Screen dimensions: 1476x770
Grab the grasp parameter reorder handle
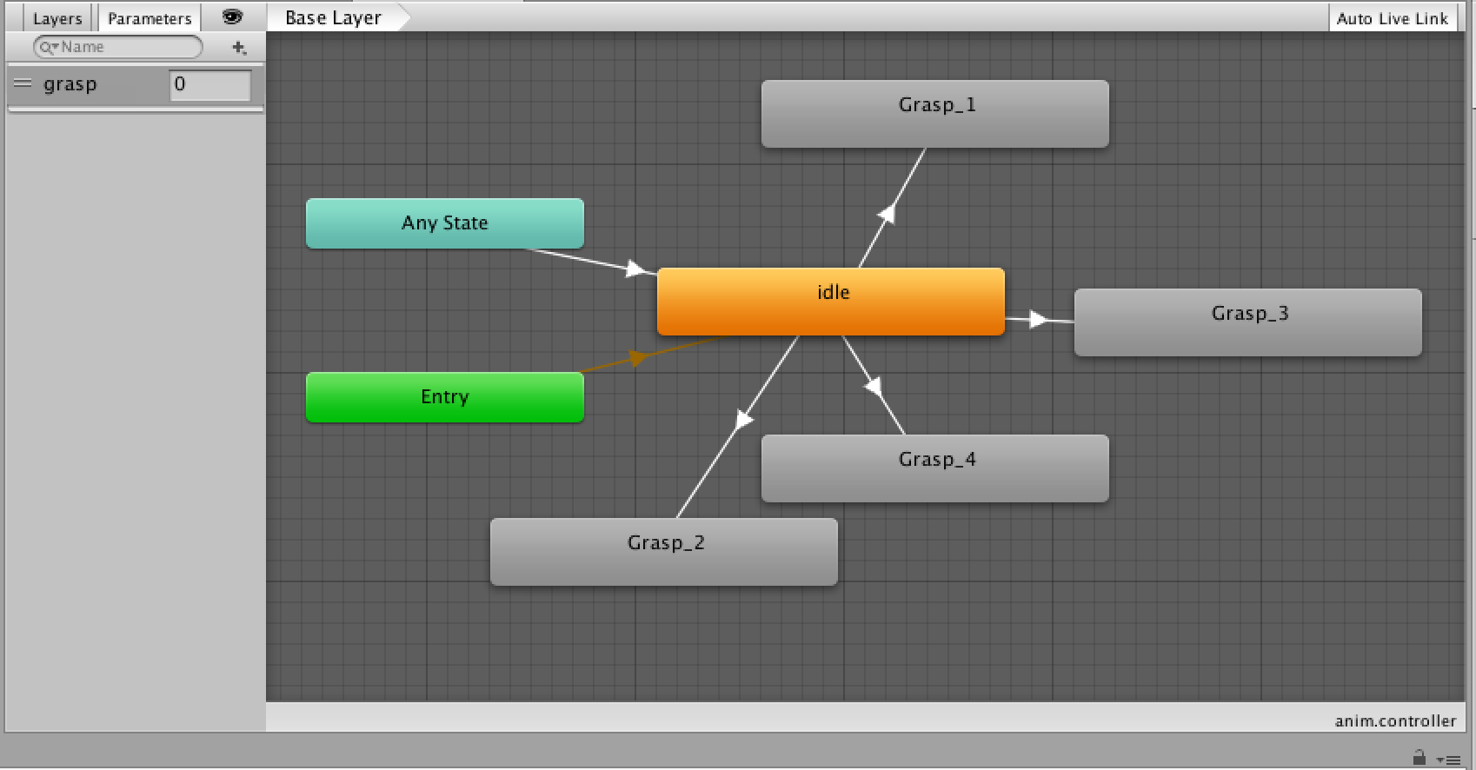(23, 84)
